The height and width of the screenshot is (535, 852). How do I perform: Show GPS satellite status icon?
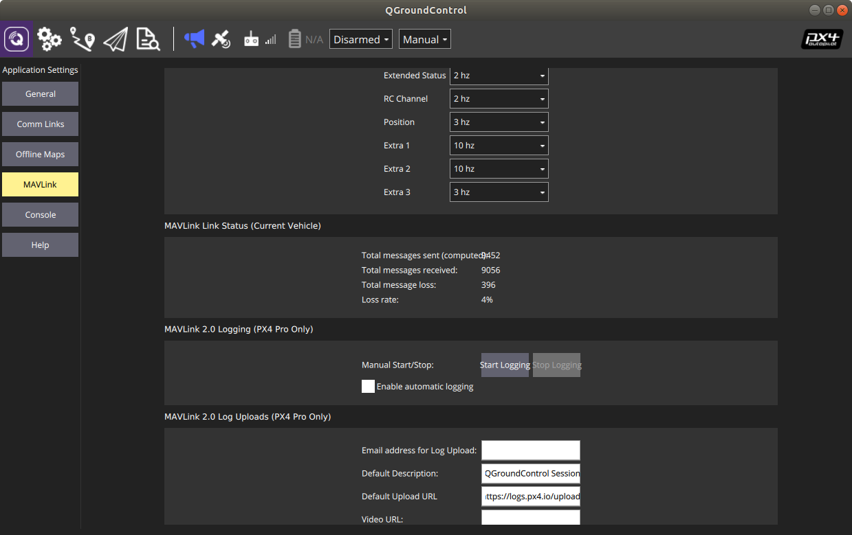(221, 39)
